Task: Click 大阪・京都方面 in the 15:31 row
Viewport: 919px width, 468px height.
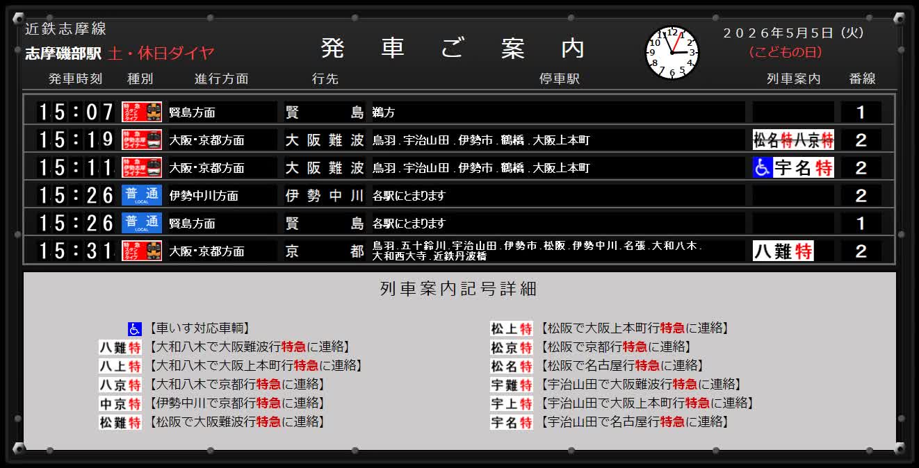Action: point(207,251)
